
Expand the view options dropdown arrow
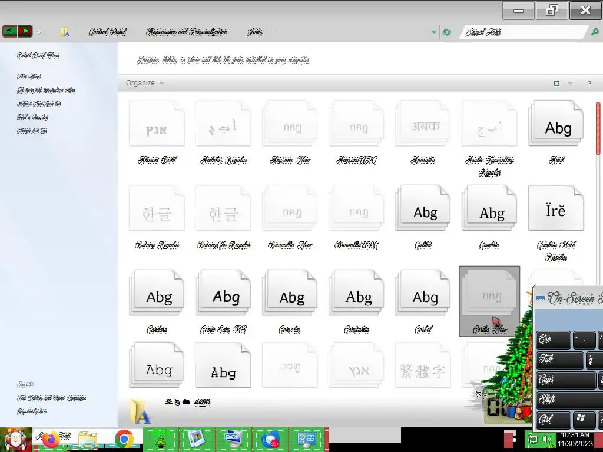(570, 83)
